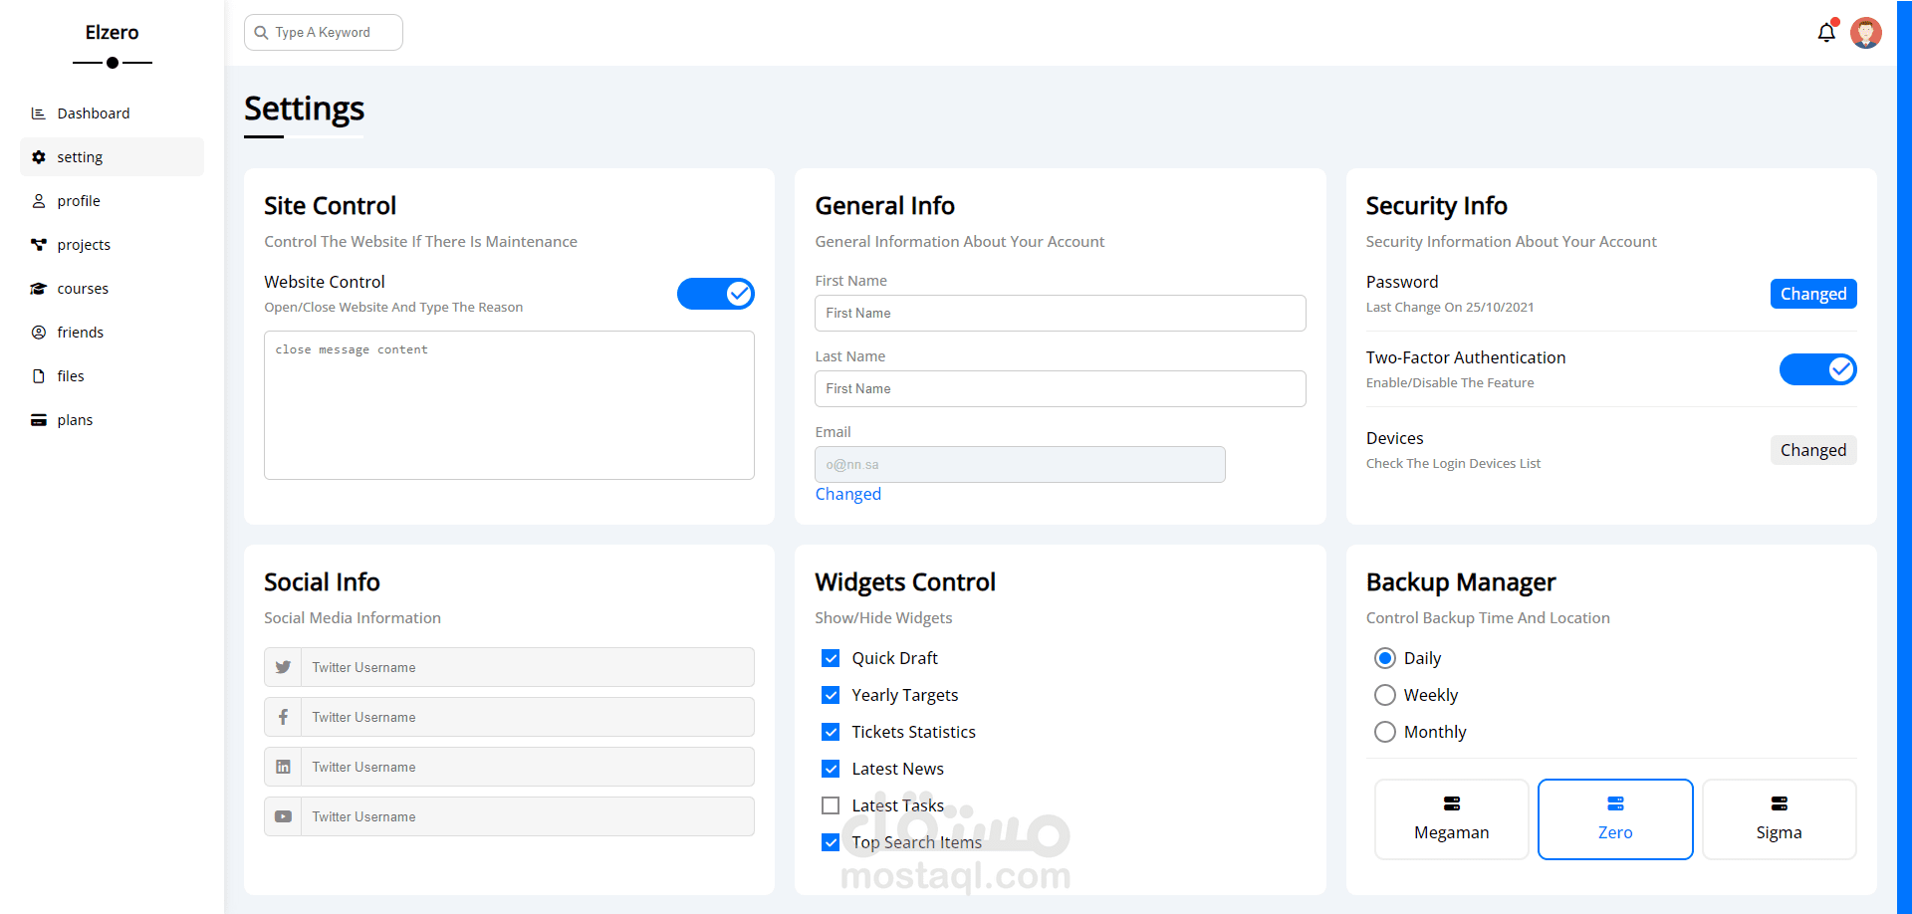This screenshot has height=914, width=1912.
Task: Click the Twitter icon in Social Info
Action: click(x=283, y=667)
